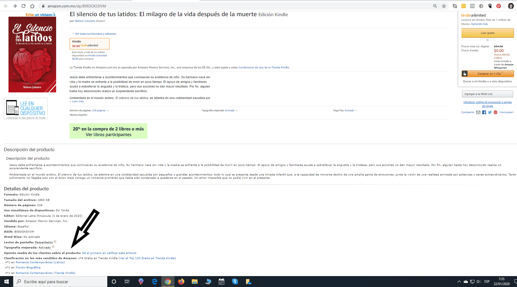Open Windows Start menu

tap(7, 282)
